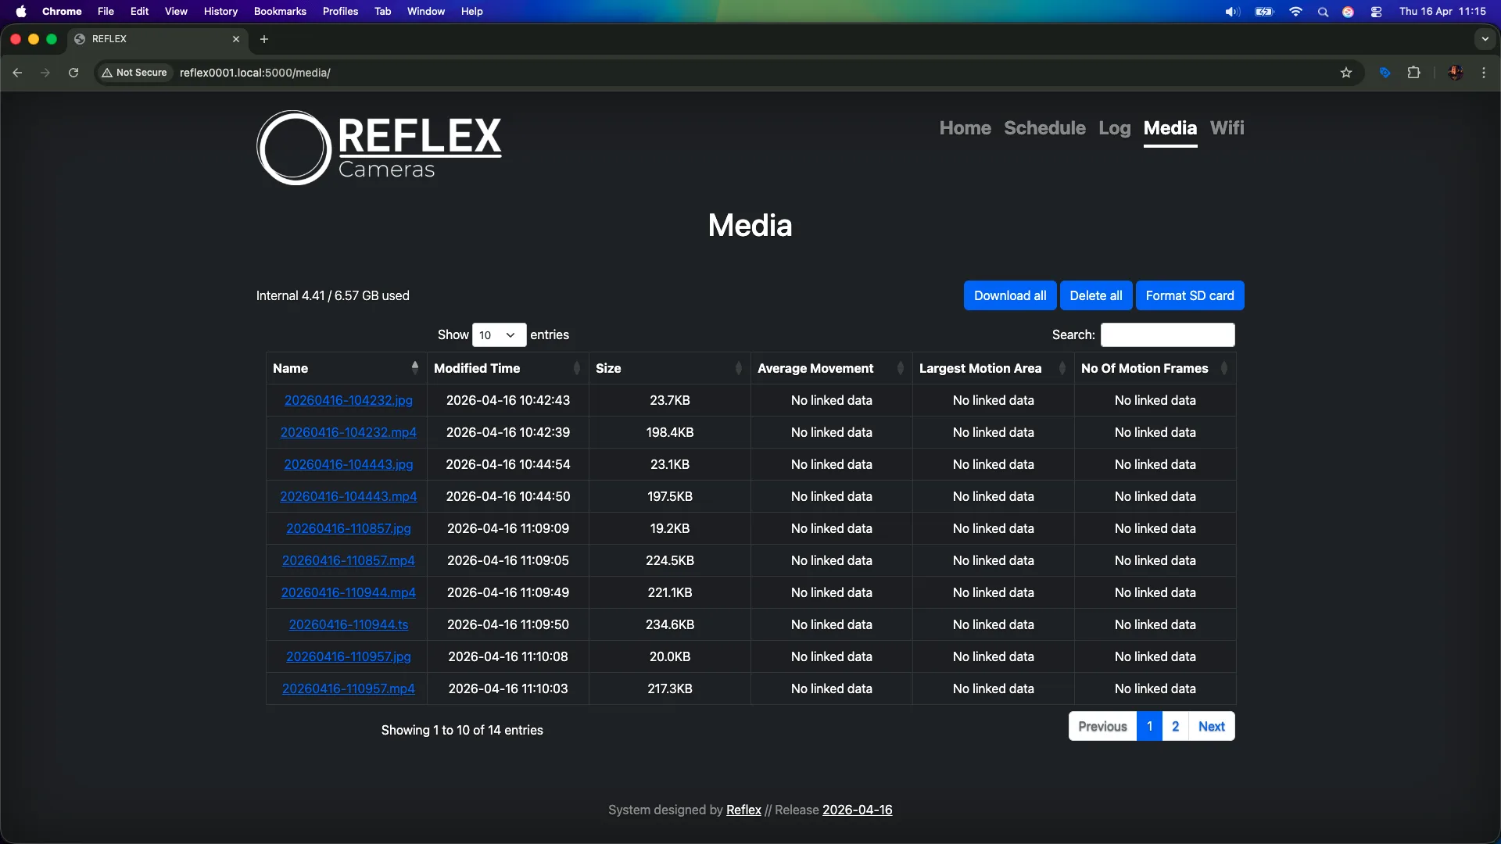Click modified time 2026-04-16 10:42:43
1501x844 pixels.
[508, 400]
